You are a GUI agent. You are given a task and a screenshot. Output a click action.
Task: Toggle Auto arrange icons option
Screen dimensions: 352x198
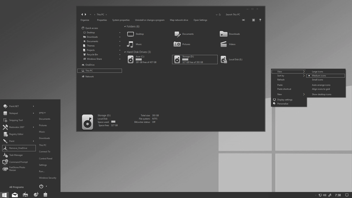(x=321, y=85)
